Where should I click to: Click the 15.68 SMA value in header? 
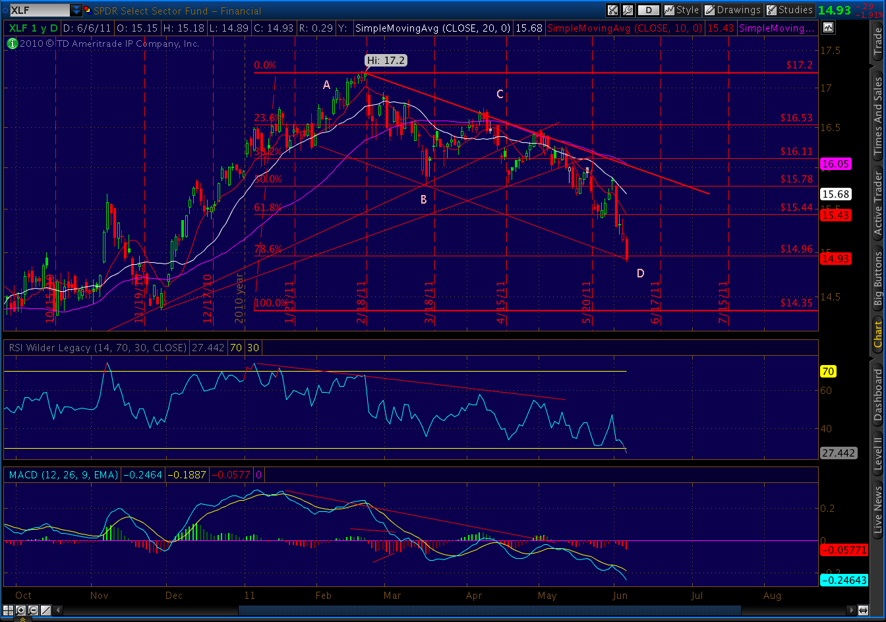point(530,28)
